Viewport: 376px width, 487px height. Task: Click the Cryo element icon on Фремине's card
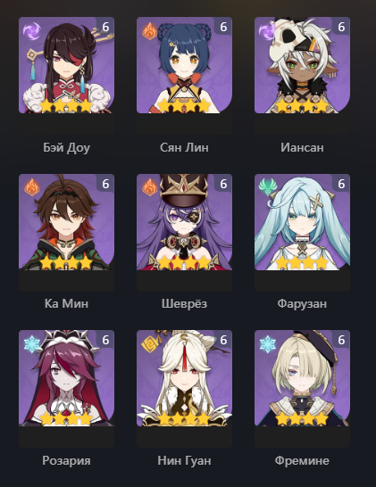click(x=267, y=344)
